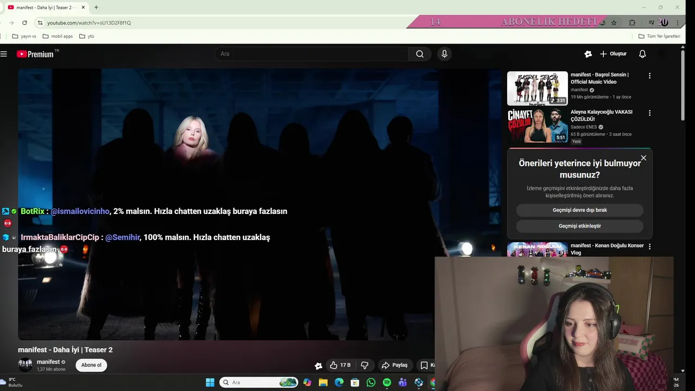Bookmark this page with star icon
Screen dimensions: 695x391
[x=614, y=23]
